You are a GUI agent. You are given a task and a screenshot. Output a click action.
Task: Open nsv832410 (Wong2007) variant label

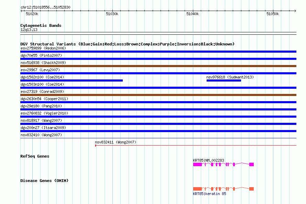click(41, 135)
